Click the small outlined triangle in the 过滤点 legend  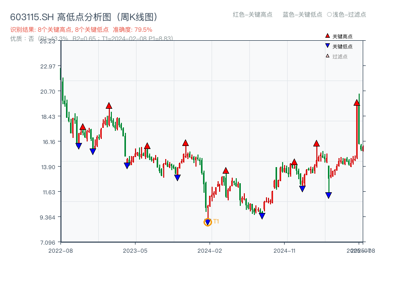point(327,56)
